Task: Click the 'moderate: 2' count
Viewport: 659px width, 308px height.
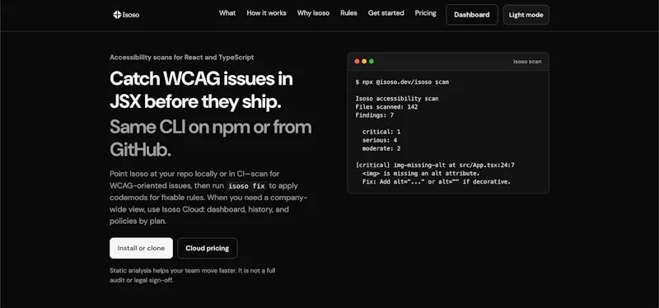Action: point(381,149)
